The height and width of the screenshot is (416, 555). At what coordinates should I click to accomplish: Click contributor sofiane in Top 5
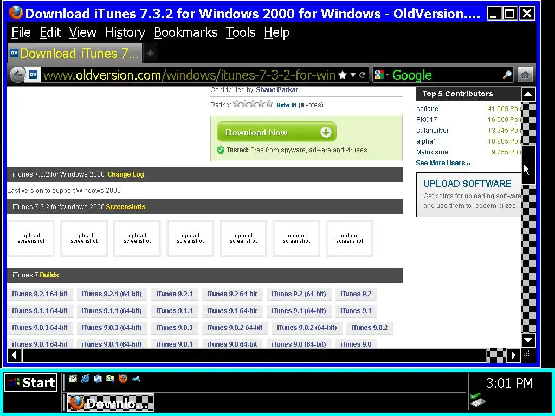tap(427, 109)
